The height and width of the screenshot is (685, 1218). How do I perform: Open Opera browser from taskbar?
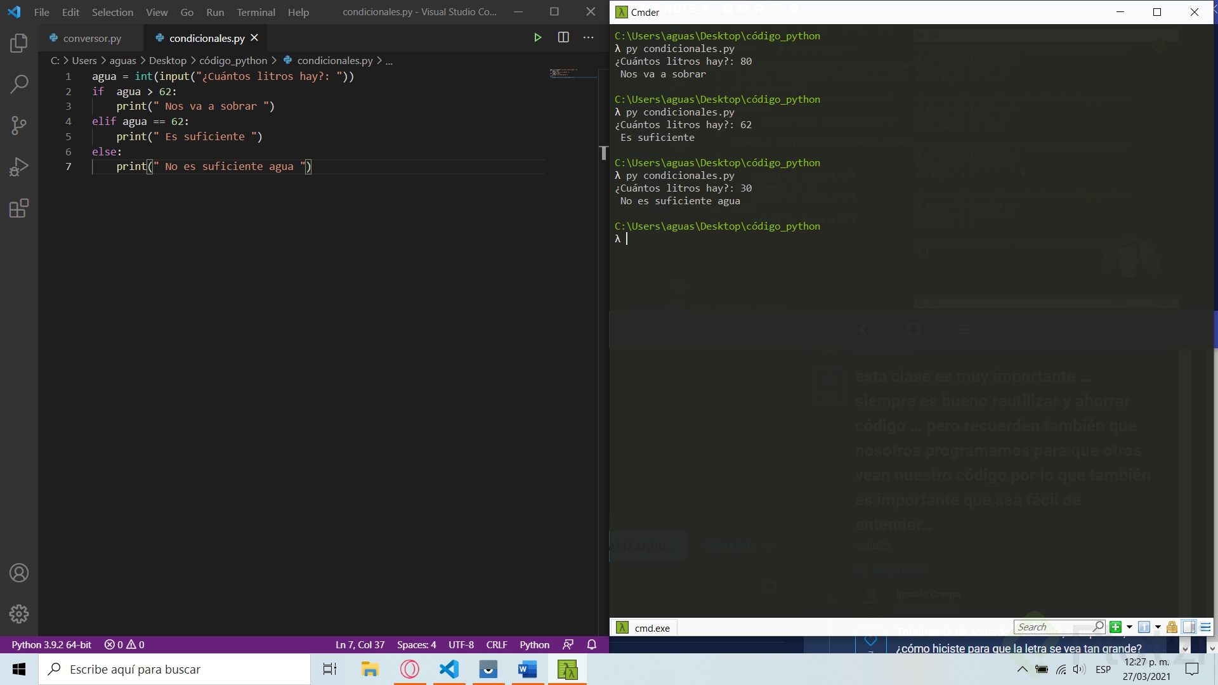[410, 669]
